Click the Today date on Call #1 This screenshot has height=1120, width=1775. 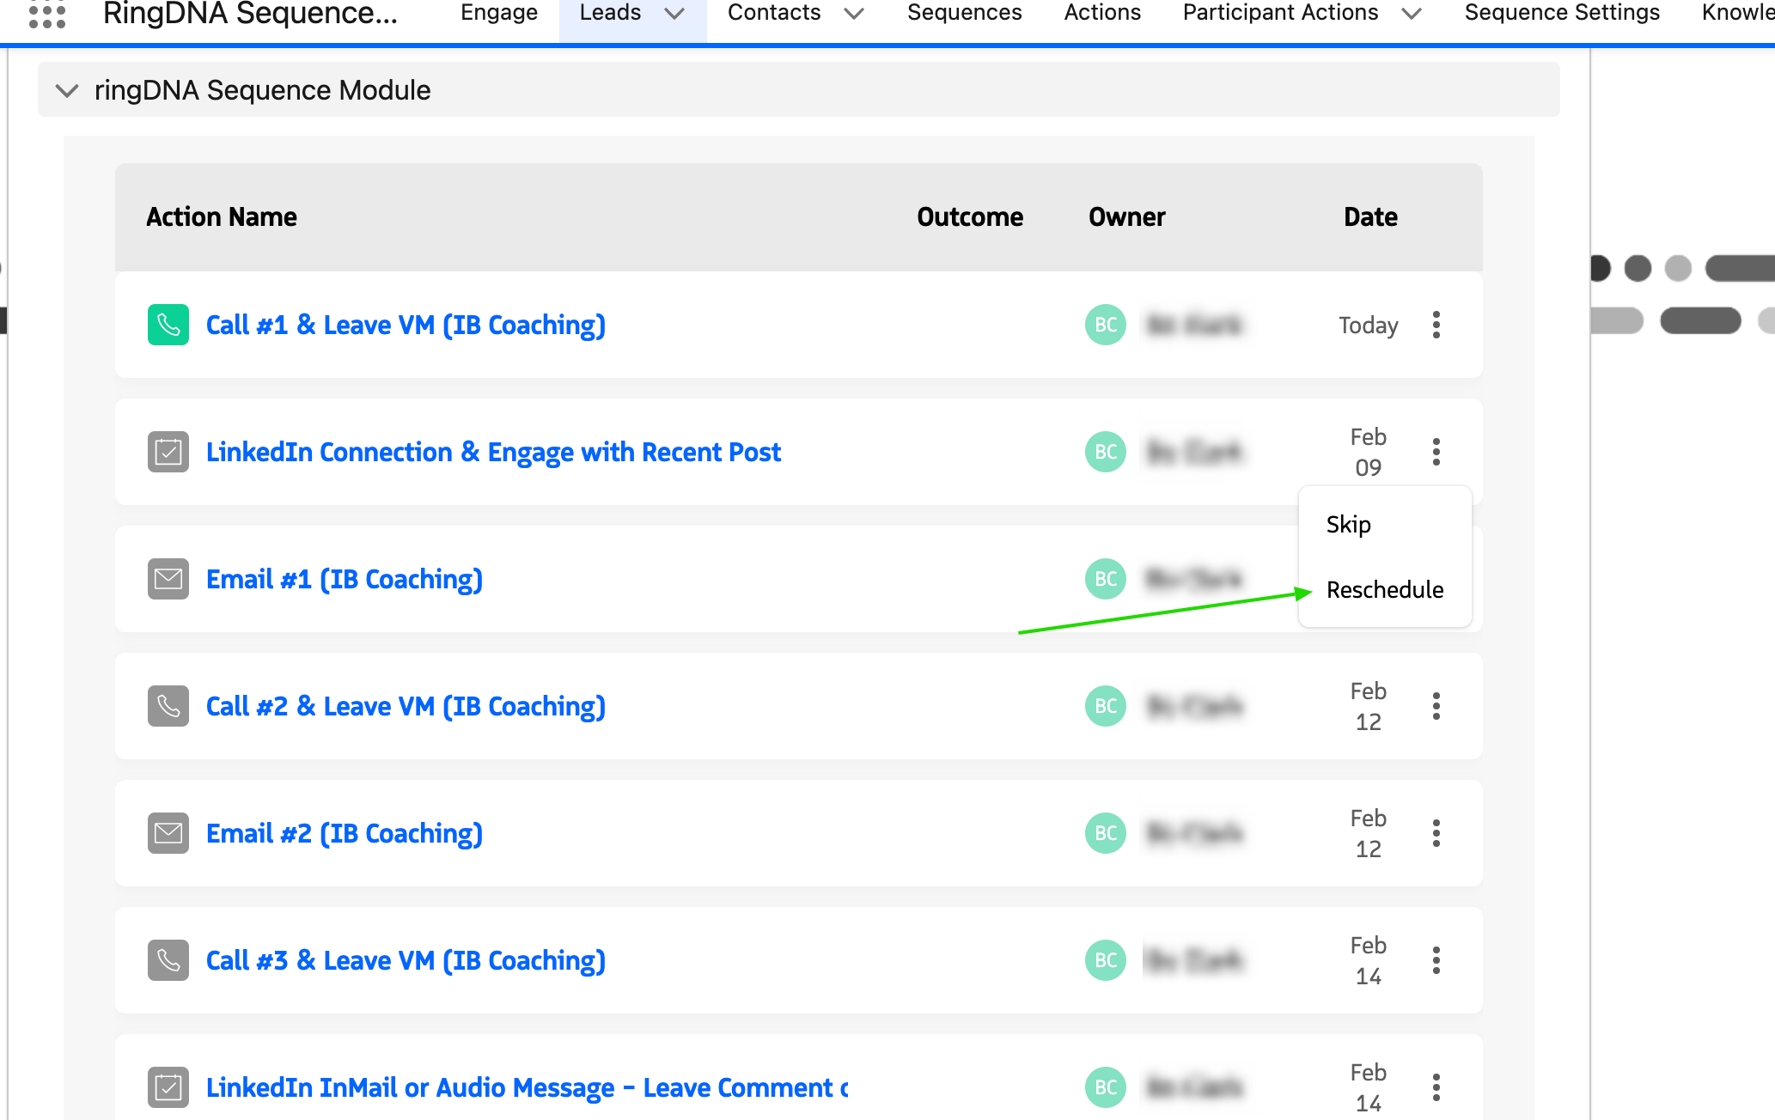pos(1368,326)
